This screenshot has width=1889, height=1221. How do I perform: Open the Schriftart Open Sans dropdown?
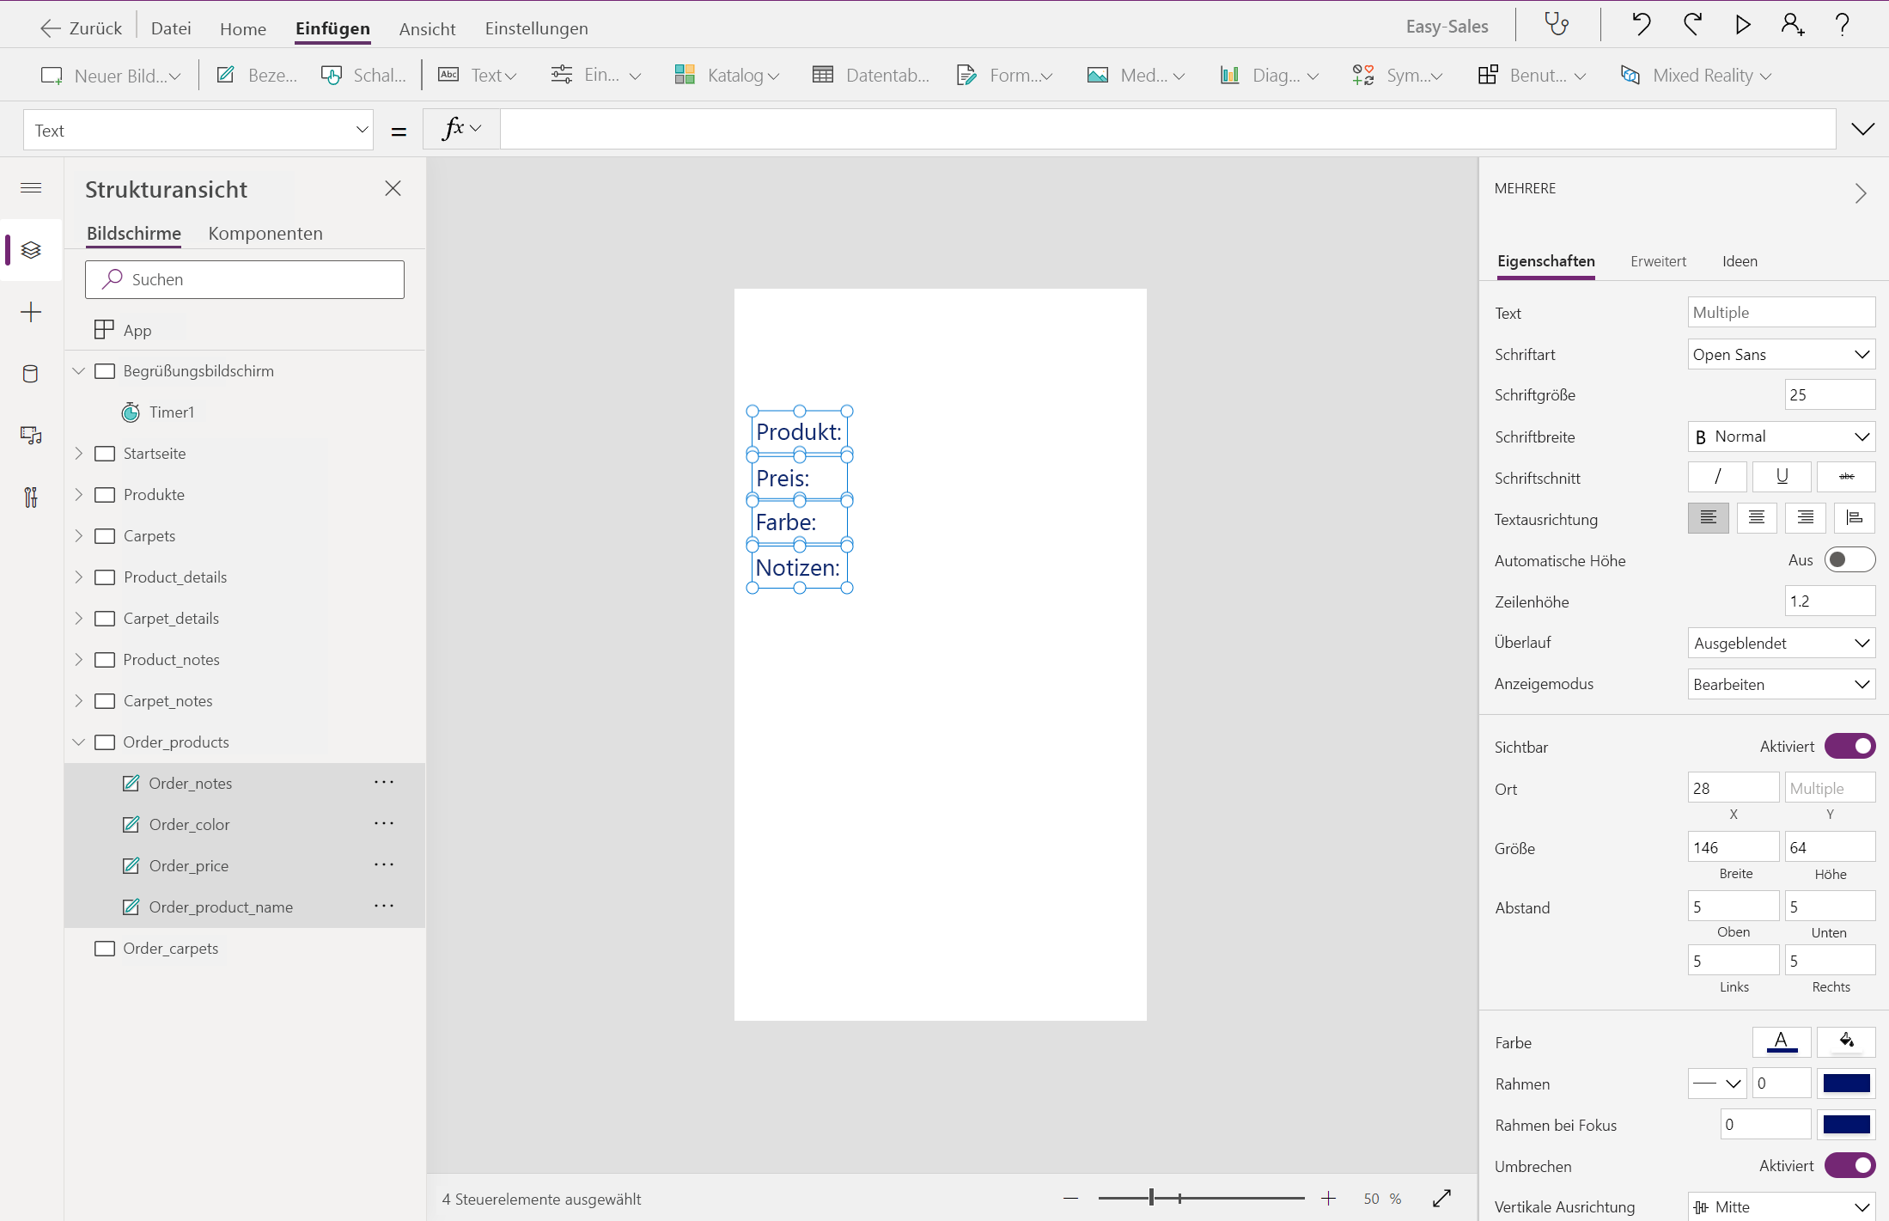1781,354
